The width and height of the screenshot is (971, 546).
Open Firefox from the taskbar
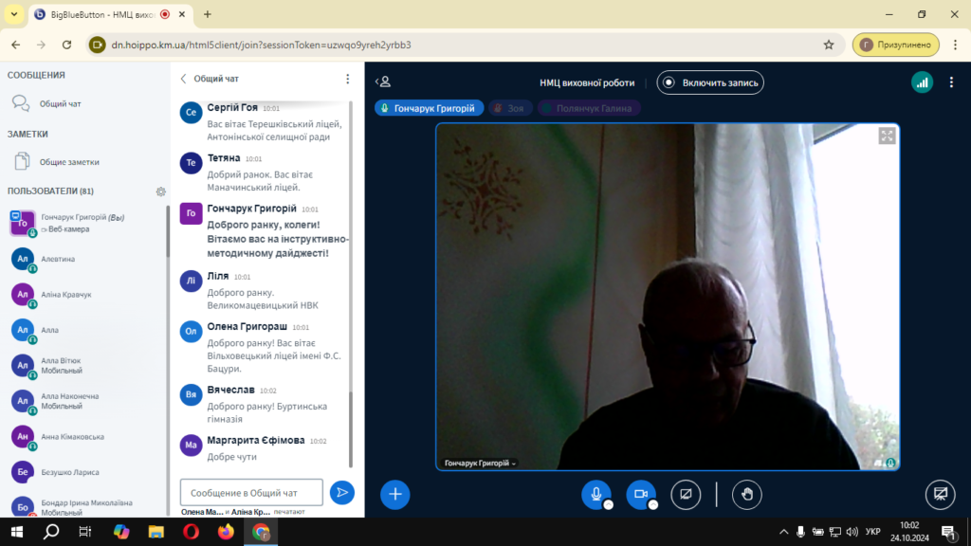pos(226,532)
